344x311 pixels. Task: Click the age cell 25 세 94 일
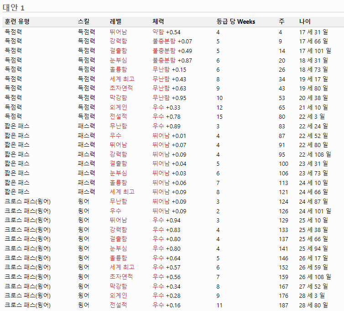313,248
